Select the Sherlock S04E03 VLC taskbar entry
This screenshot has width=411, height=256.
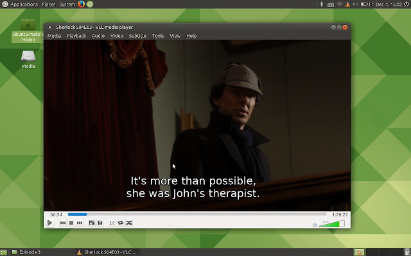(107, 252)
